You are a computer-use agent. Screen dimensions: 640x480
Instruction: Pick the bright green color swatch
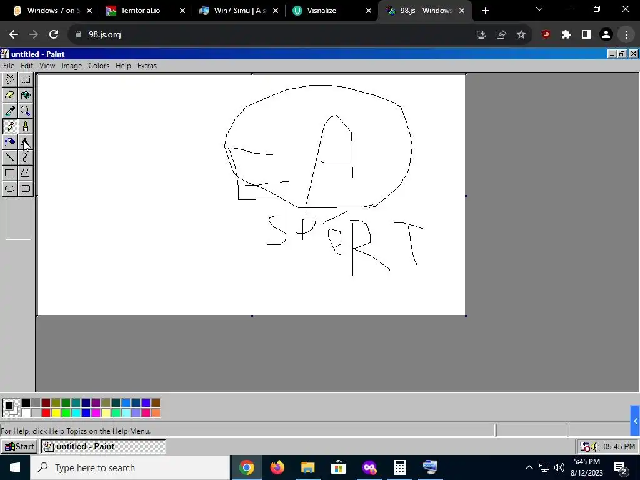tap(66, 413)
